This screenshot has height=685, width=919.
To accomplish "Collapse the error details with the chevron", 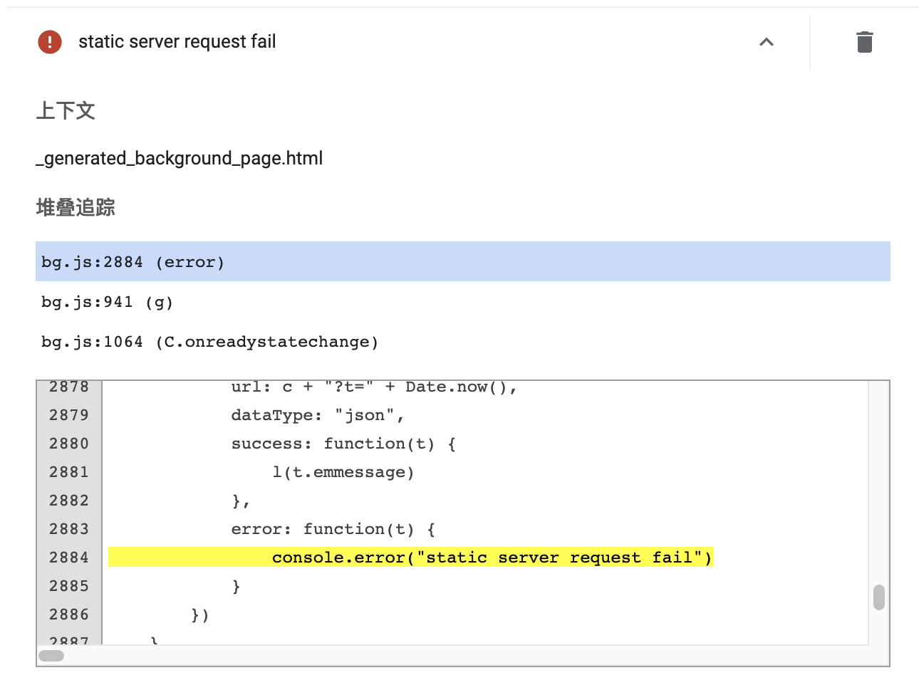I will pyautogui.click(x=767, y=43).
